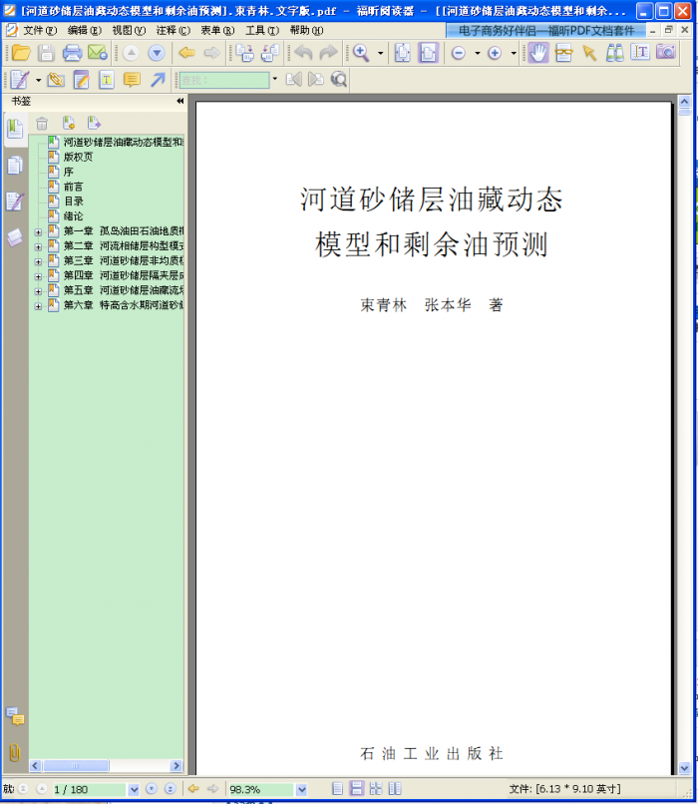Screen dimensions: 698x804
Task: Expand the 第二章 bookmark
Action: pyautogui.click(x=38, y=247)
